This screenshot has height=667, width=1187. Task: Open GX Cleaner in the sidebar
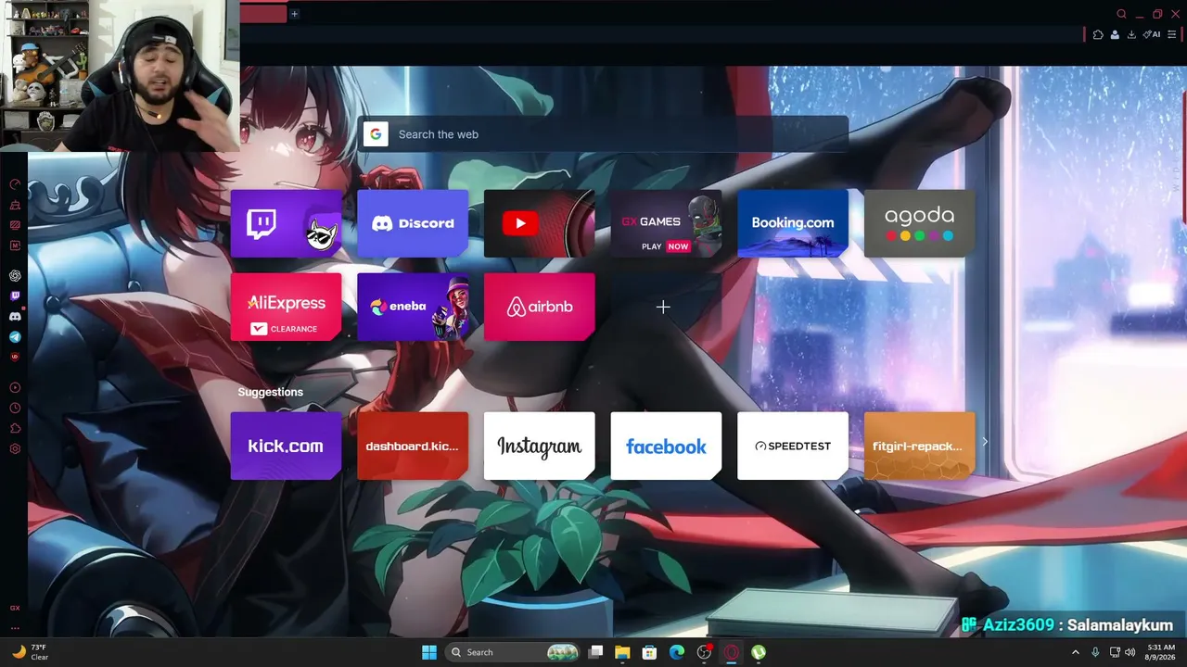click(15, 205)
